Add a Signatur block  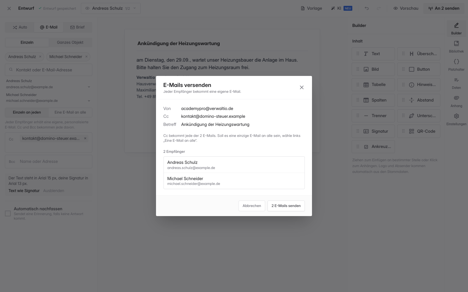pos(373,131)
